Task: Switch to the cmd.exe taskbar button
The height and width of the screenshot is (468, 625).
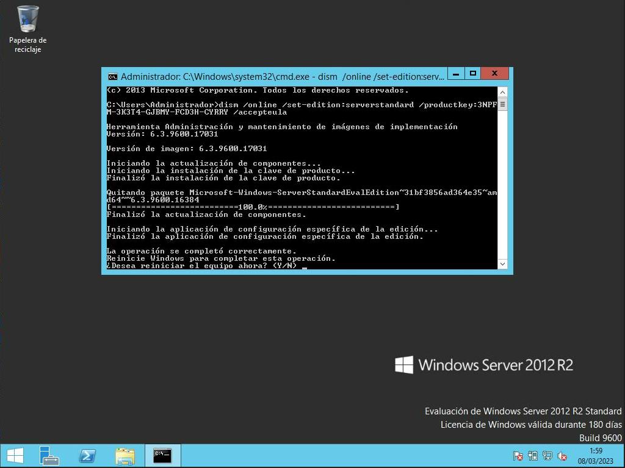Action: 162,456
